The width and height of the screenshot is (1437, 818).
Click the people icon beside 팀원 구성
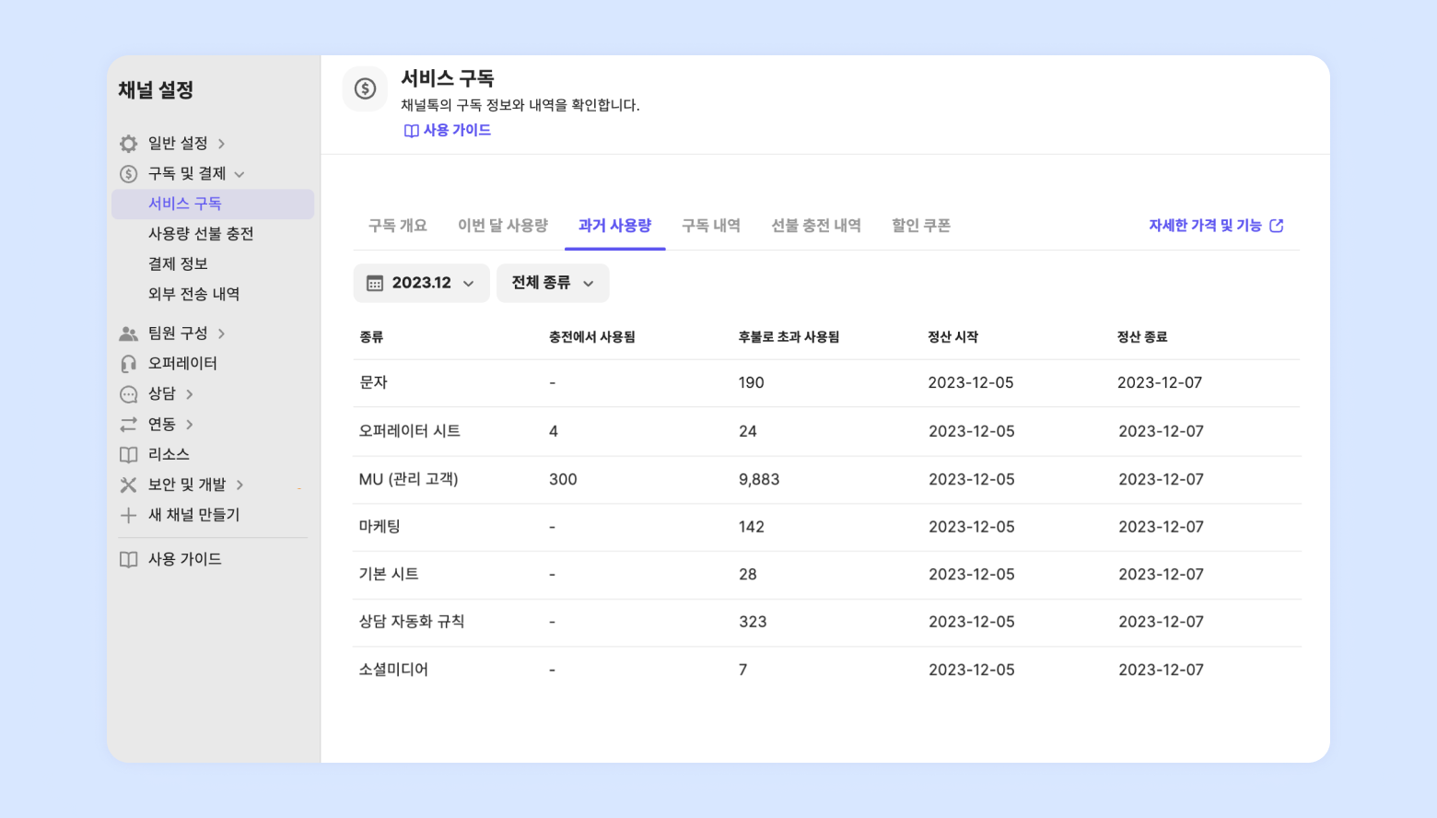(129, 333)
